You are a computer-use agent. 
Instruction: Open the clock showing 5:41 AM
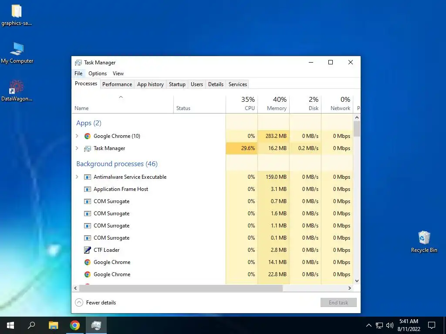409,325
